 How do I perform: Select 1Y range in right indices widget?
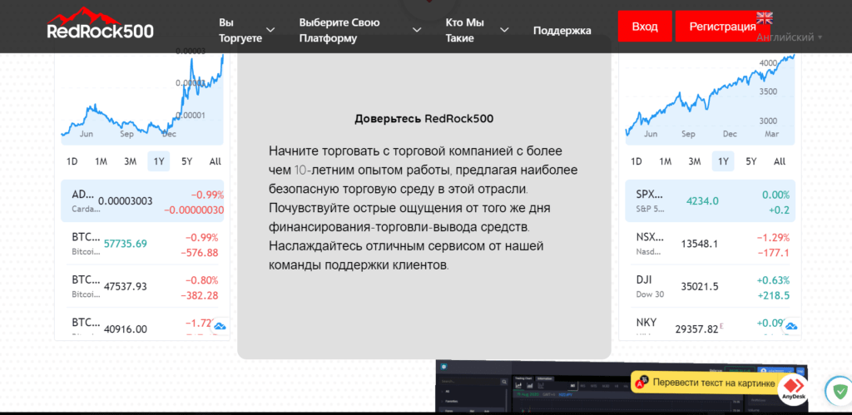click(723, 161)
